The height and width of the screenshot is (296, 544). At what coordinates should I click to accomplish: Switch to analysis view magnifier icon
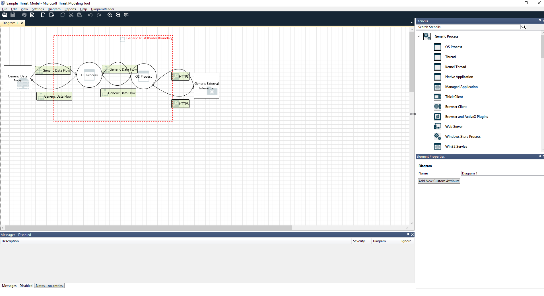[32, 15]
